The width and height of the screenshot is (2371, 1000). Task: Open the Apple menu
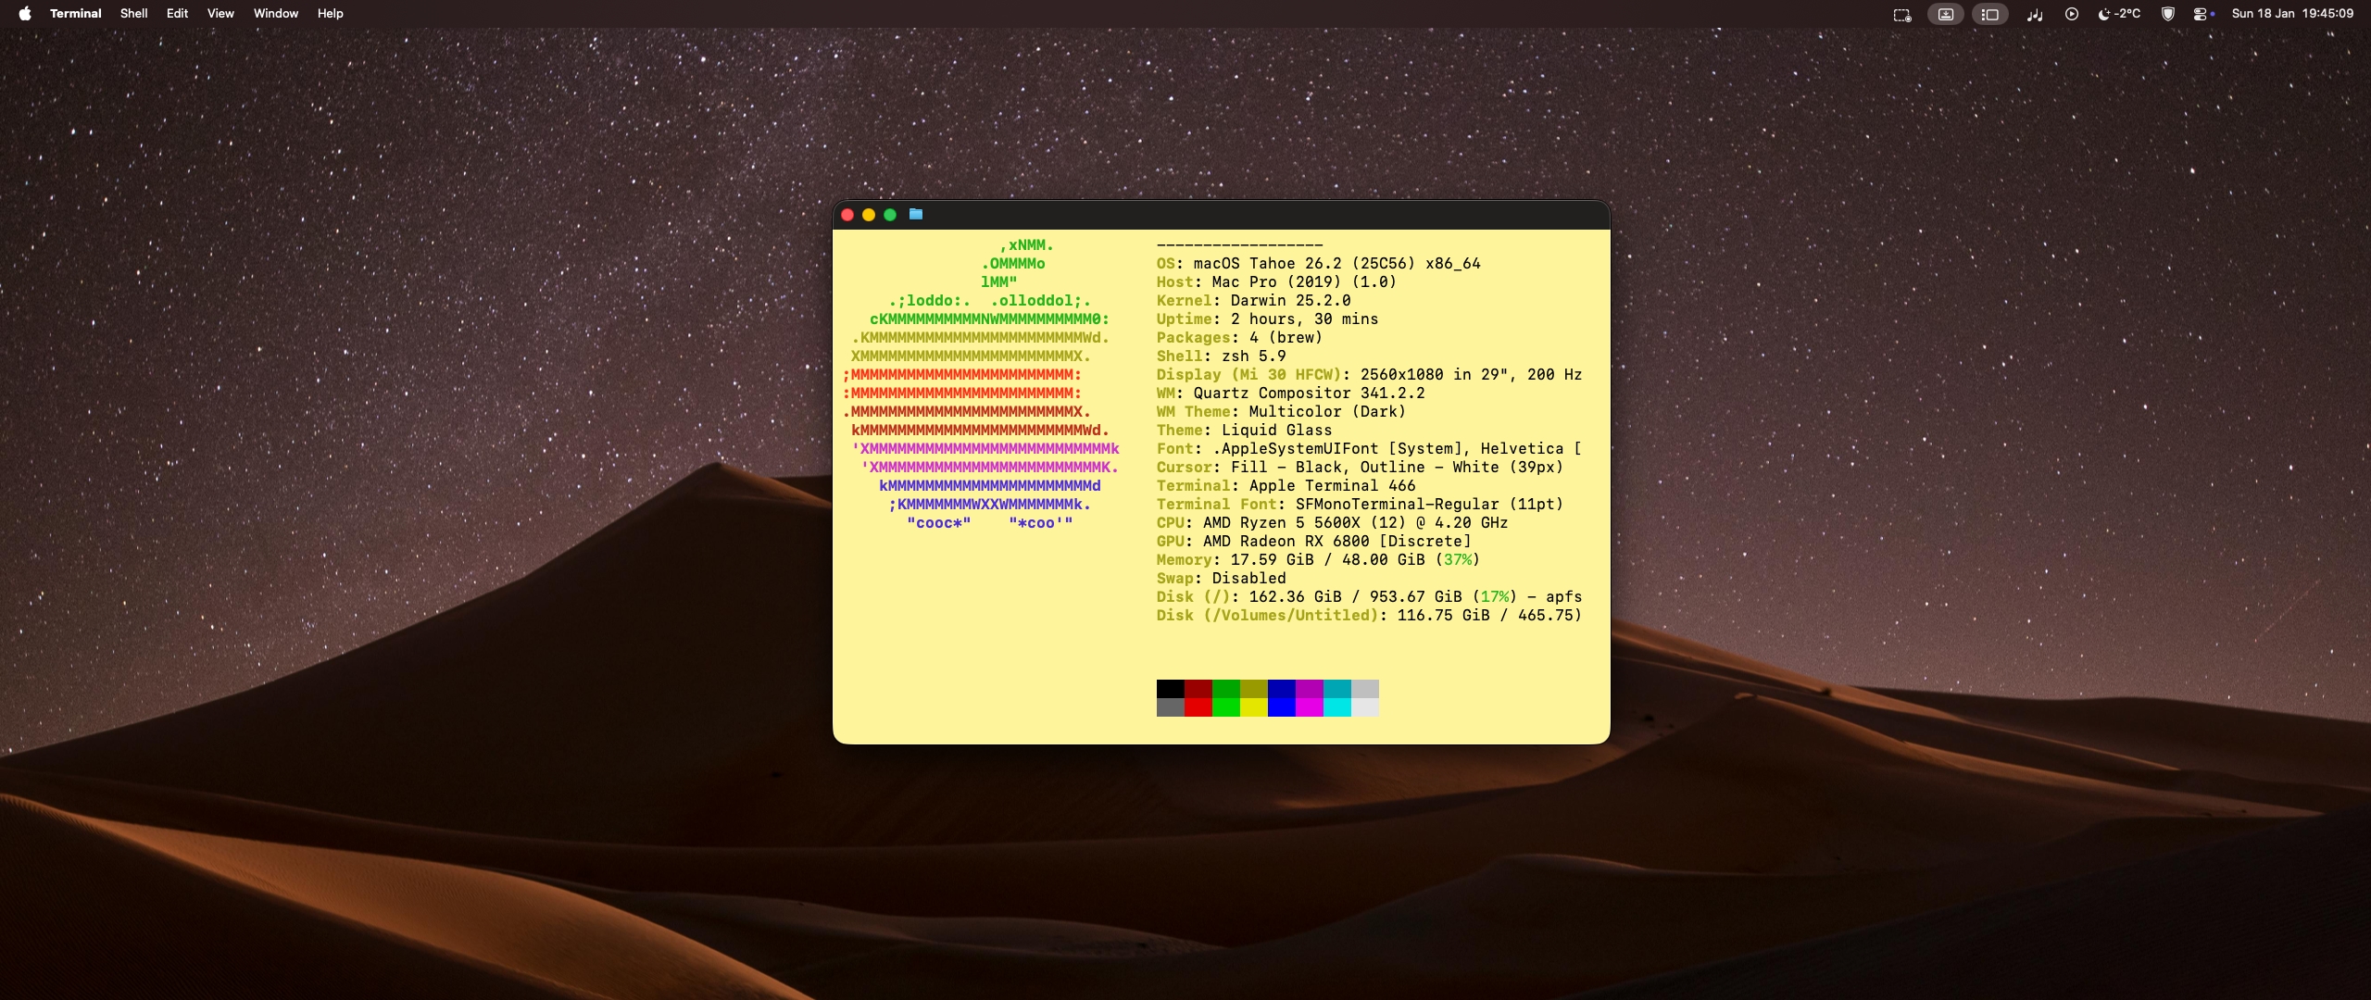tap(25, 14)
